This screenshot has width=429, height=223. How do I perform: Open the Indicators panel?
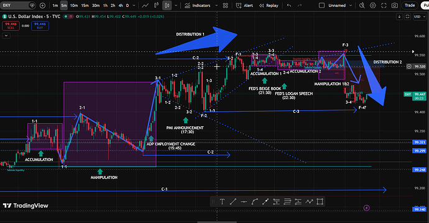[x=197, y=6]
